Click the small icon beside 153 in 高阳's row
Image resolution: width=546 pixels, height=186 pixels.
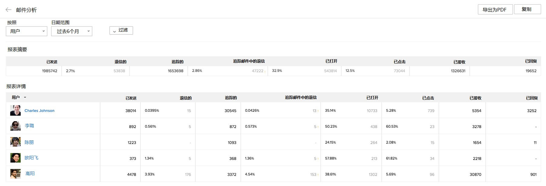pos(318,175)
